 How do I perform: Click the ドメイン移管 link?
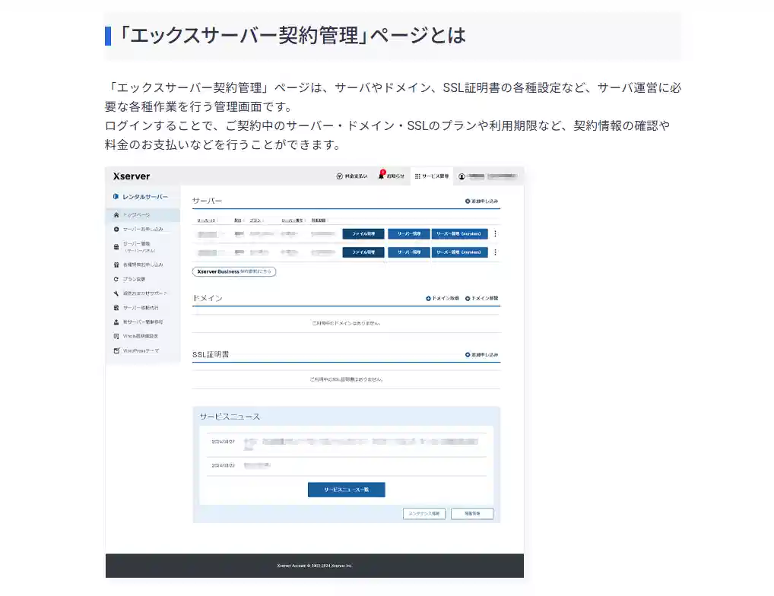point(481,299)
